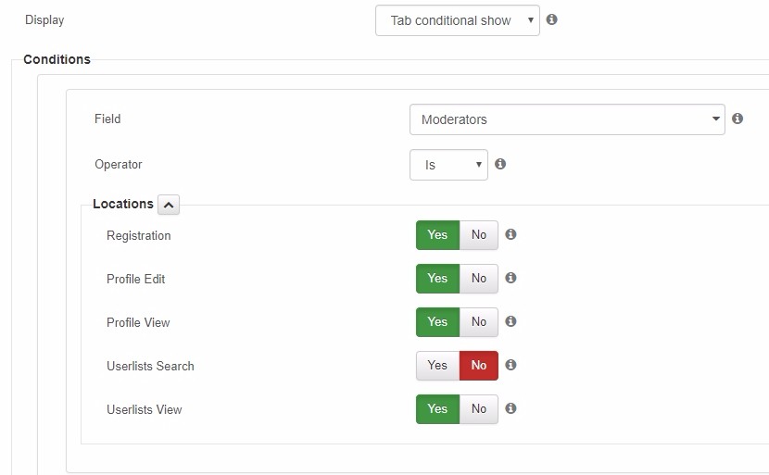Set Profile Edit to No
This screenshot has height=475, width=769.
(479, 279)
